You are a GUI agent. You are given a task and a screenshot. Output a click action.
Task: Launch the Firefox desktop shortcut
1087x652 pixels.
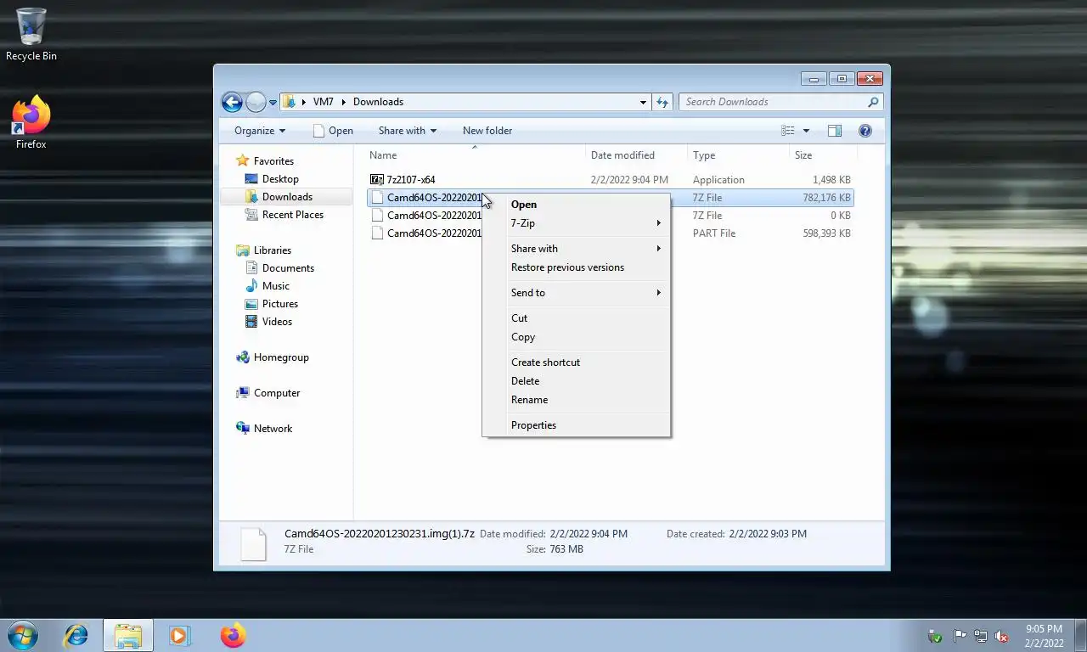tap(31, 123)
